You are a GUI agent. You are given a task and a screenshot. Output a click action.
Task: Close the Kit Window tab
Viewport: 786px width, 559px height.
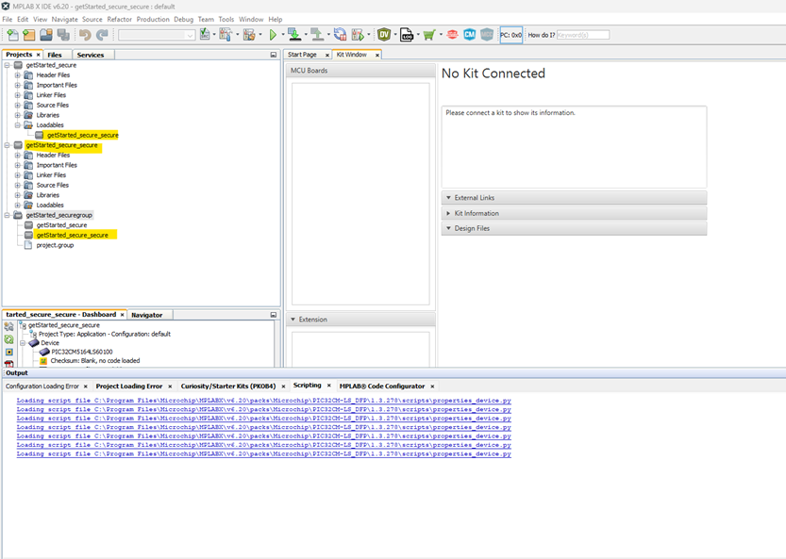coord(377,55)
